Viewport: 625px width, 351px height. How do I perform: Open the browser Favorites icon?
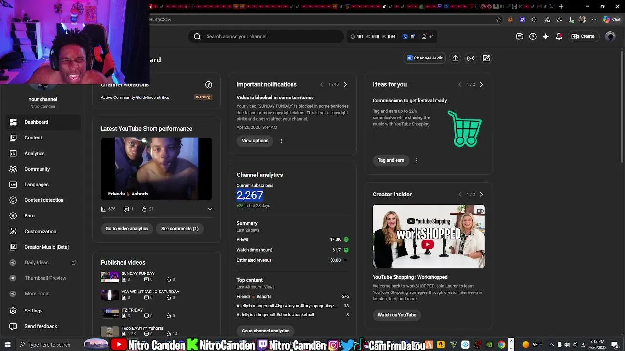[559, 19]
